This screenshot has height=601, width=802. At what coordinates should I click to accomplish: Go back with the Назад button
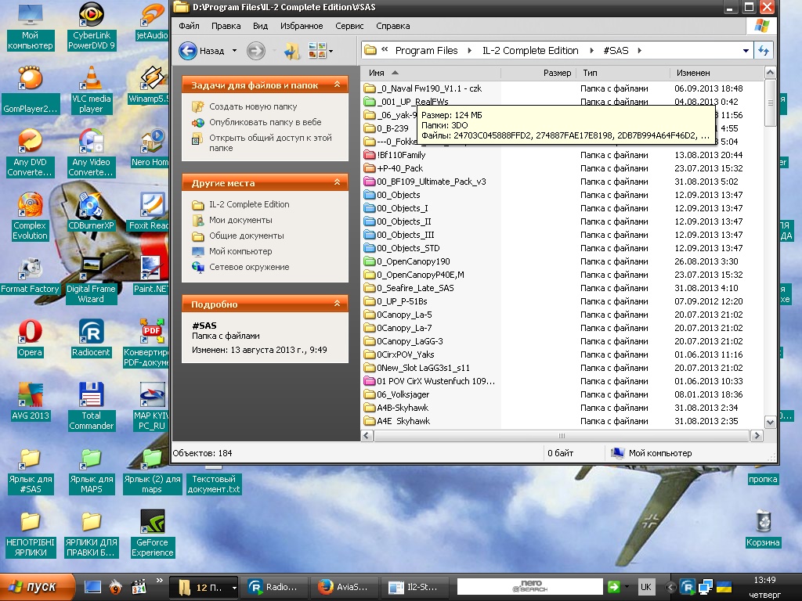pos(201,51)
